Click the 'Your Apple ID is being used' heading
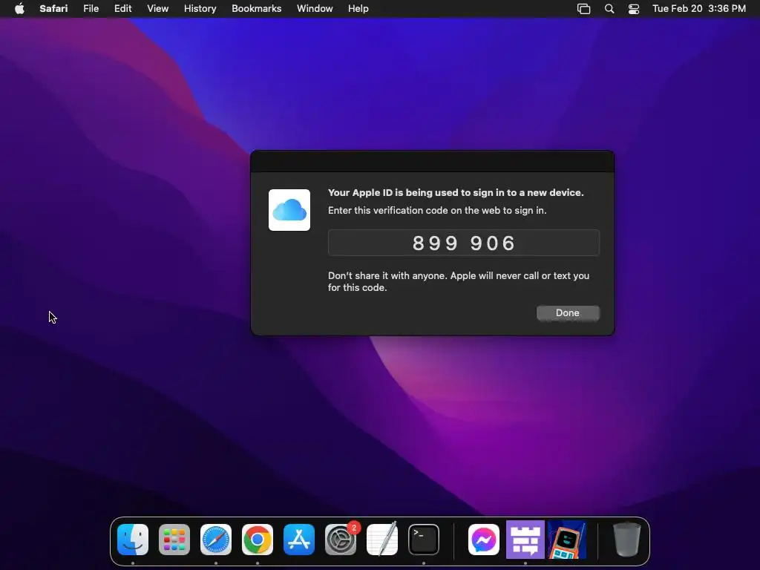 [x=456, y=192]
